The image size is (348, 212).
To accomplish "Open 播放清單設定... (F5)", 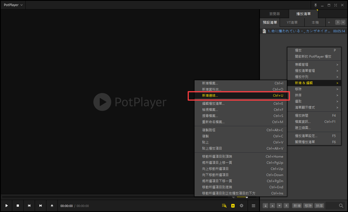I will tap(314, 136).
